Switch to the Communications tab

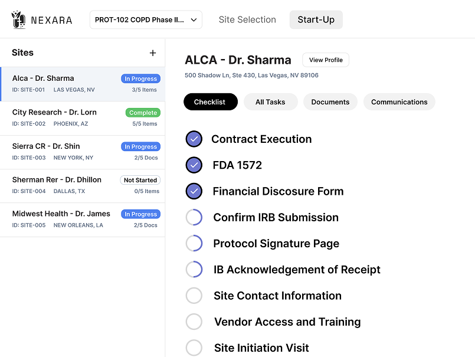(x=399, y=102)
